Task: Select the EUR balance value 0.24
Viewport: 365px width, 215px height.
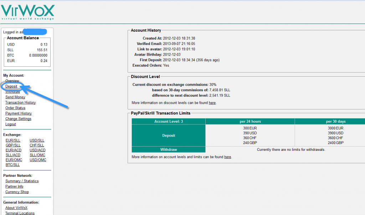Action: [x=44, y=61]
